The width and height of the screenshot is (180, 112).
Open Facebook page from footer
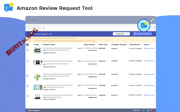coord(143,110)
